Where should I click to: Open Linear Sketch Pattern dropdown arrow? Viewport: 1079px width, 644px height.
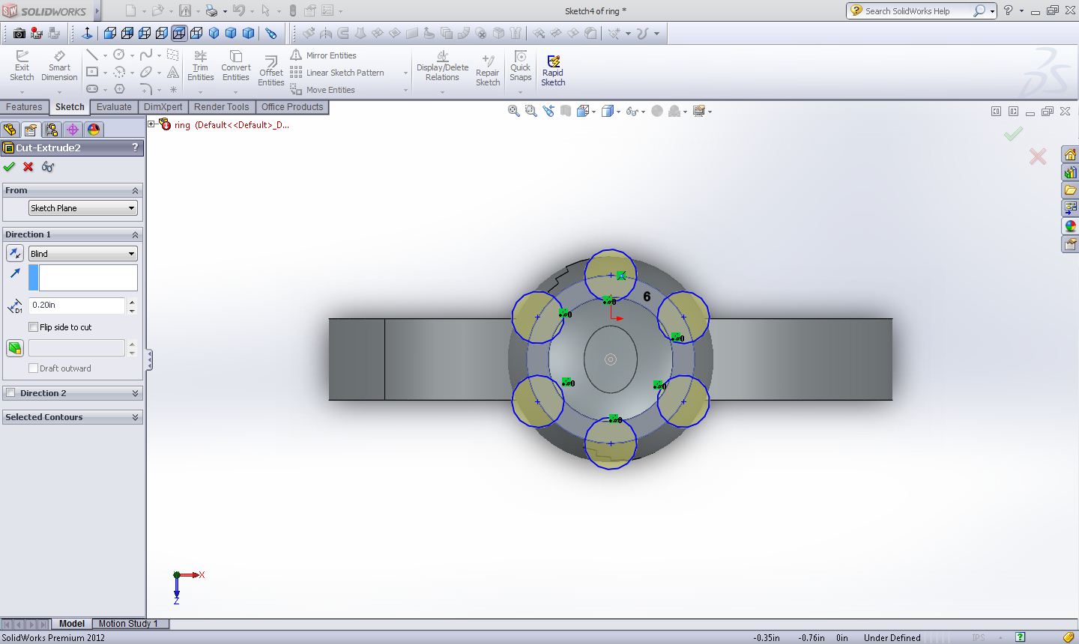[x=405, y=73]
